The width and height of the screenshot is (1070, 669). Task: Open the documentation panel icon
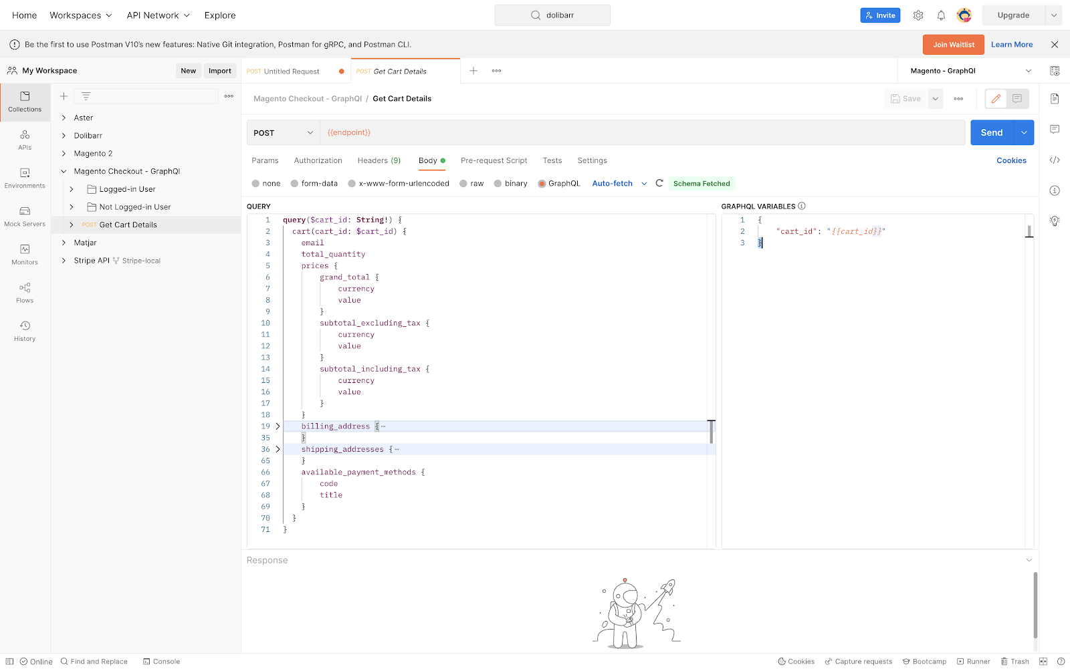point(1055,99)
